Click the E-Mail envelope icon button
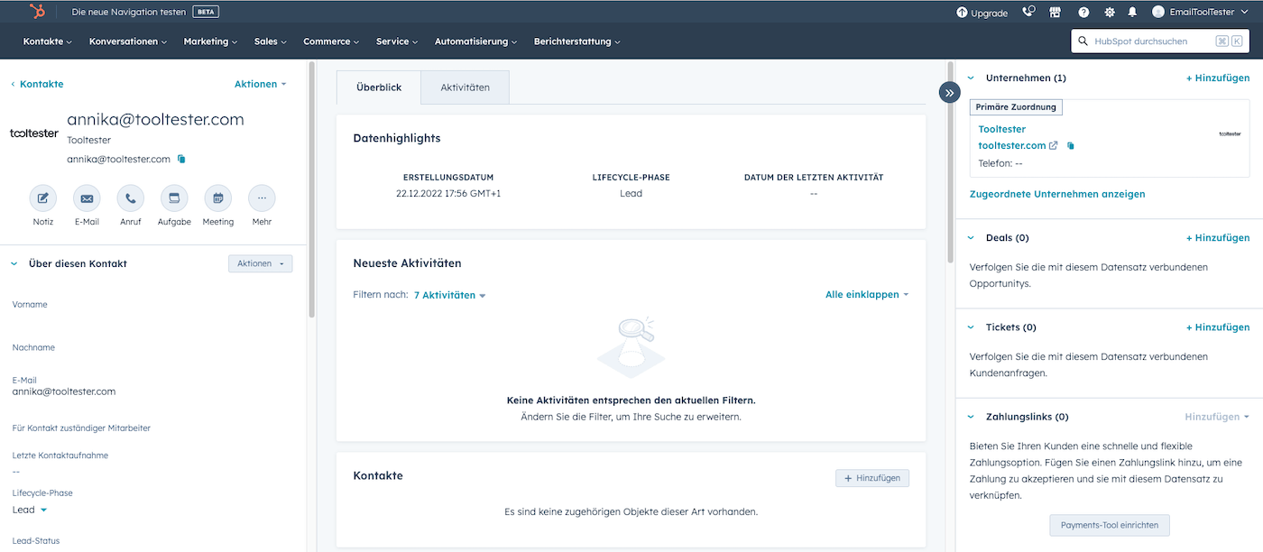The width and height of the screenshot is (1263, 552). [87, 198]
